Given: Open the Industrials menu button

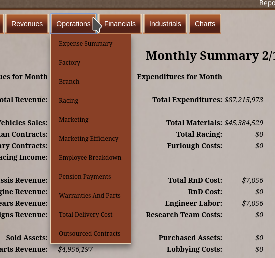Looking at the screenshot, I should tap(165, 24).
